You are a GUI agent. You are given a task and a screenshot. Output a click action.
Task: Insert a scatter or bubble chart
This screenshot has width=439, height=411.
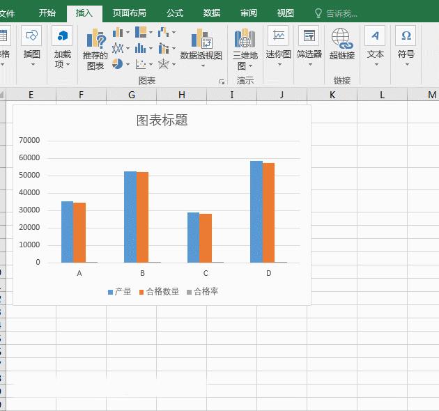click(x=141, y=64)
